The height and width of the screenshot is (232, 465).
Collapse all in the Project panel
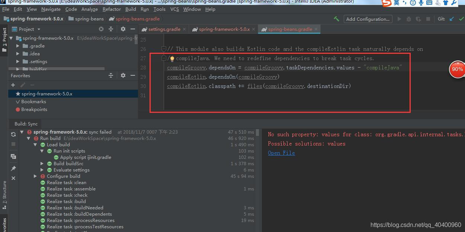point(111,29)
